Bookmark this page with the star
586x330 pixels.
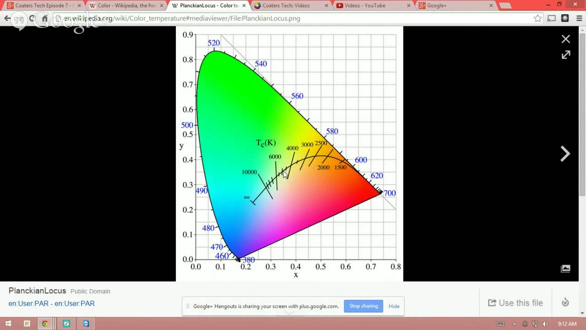pyautogui.click(x=537, y=18)
